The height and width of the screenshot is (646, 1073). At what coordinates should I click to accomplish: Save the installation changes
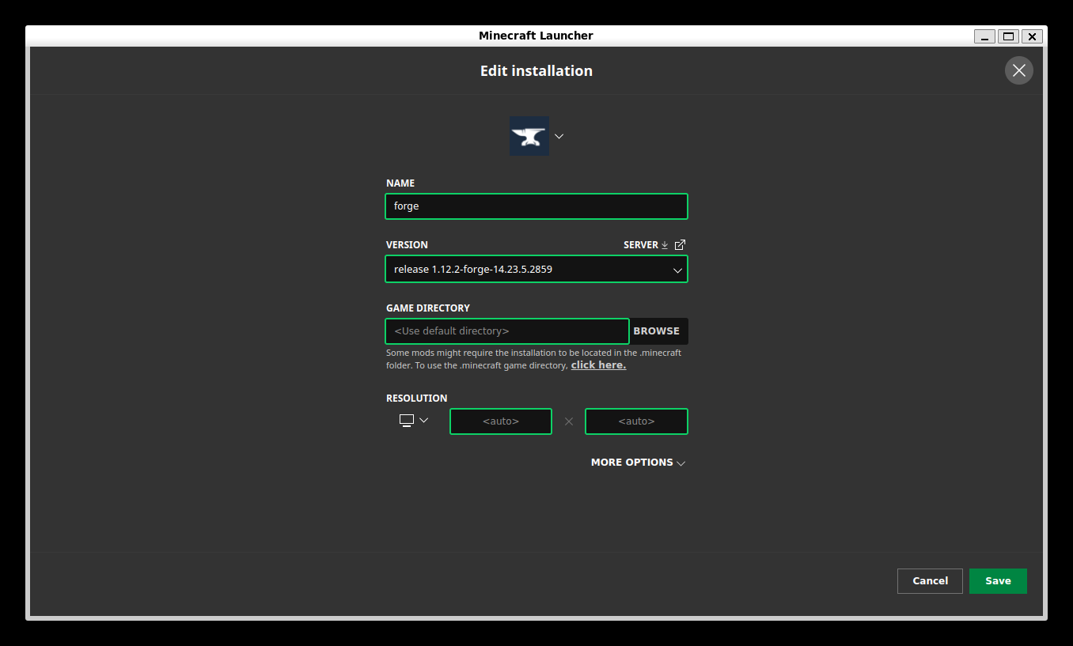(998, 581)
